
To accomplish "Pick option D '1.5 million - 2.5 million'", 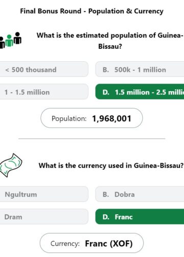I will [x=140, y=92].
